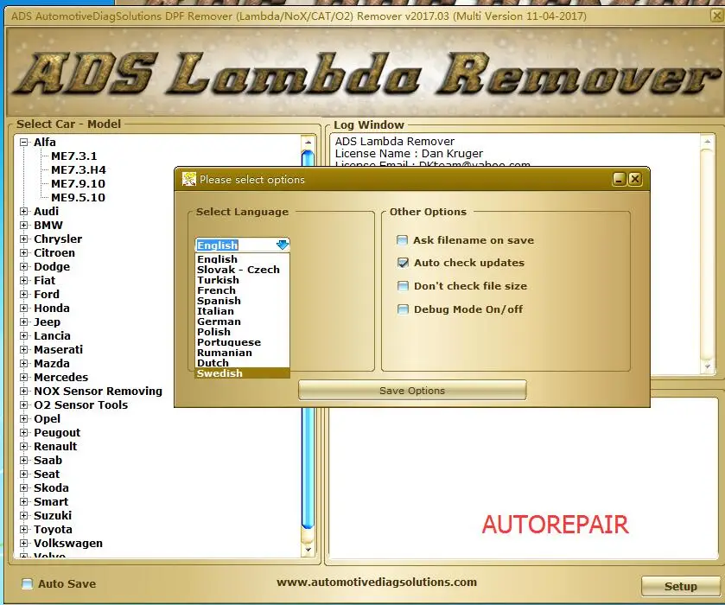Uncheck Auto check updates

pos(403,263)
